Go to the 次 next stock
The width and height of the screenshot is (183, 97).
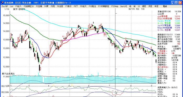[x=139, y=7]
